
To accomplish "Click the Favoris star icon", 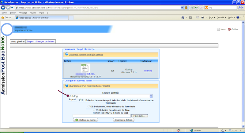I will (x=3, y=17).
